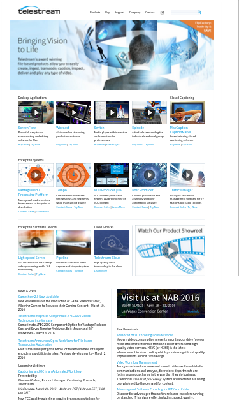Play the Vantage Media Processing video
239x400 pixels.
(x=36, y=175)
